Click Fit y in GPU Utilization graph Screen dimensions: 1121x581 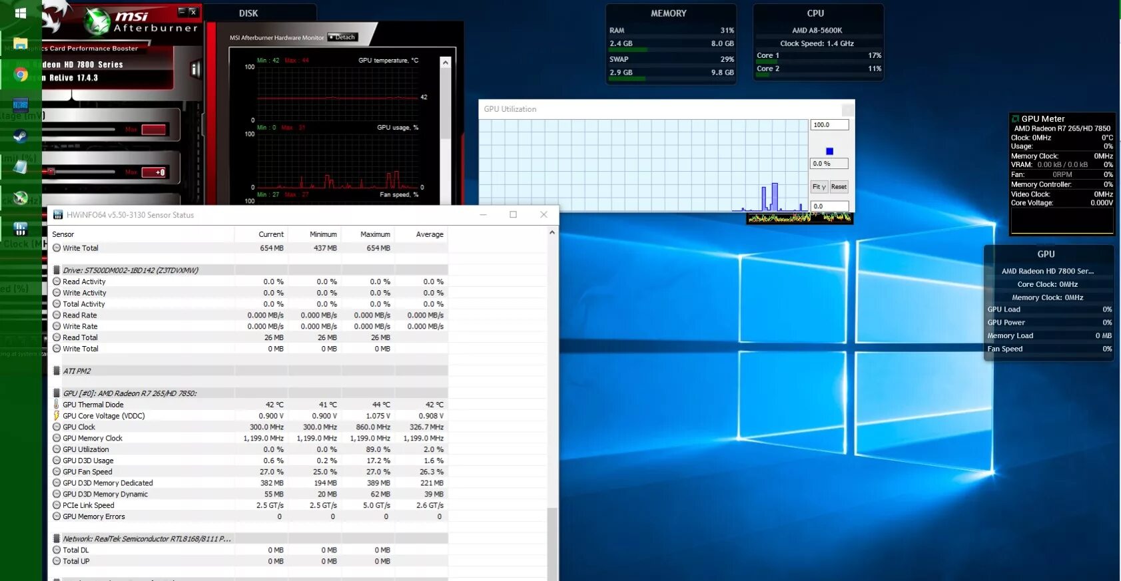click(x=819, y=187)
